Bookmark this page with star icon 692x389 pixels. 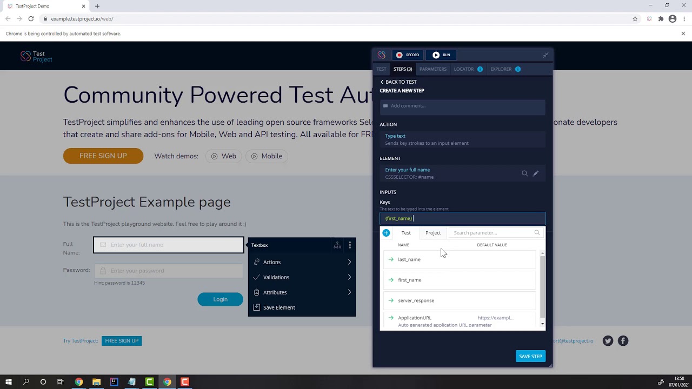tap(635, 19)
